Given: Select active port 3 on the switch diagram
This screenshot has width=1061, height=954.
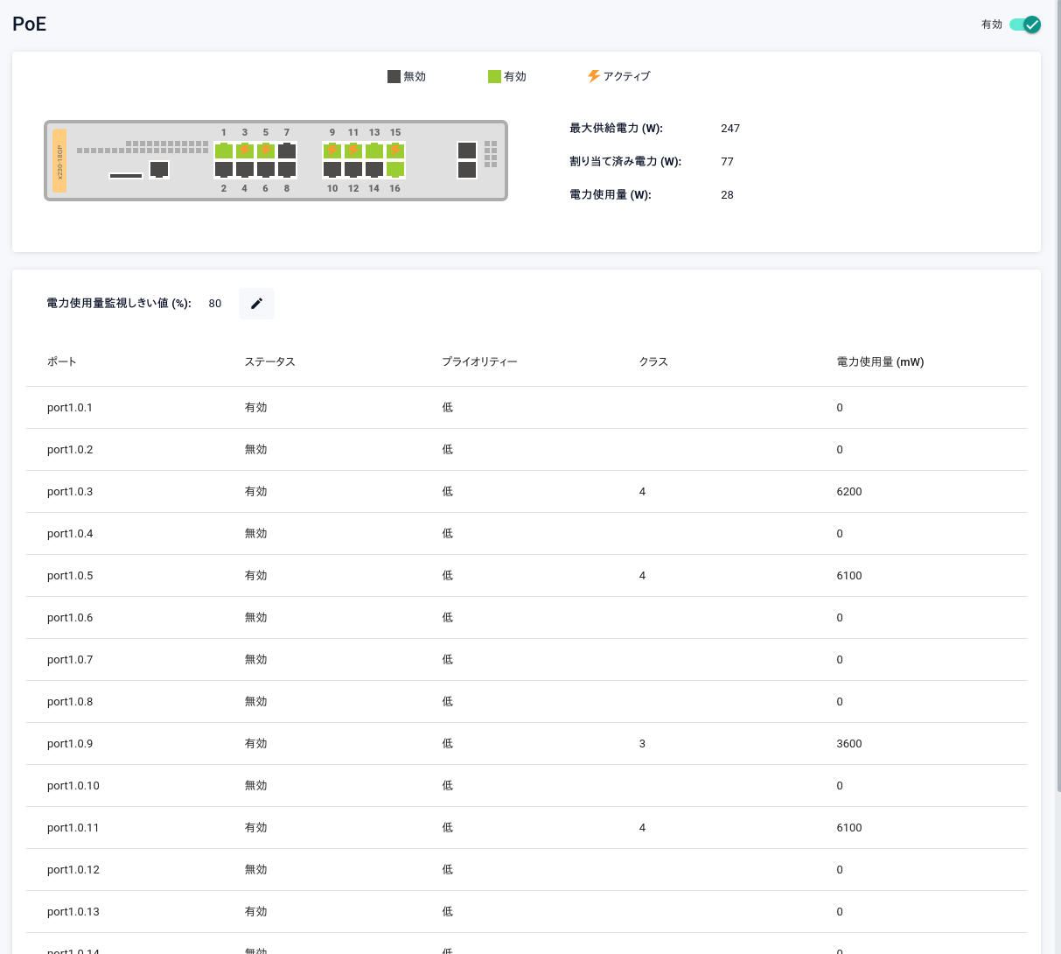Looking at the screenshot, I should 245,151.
